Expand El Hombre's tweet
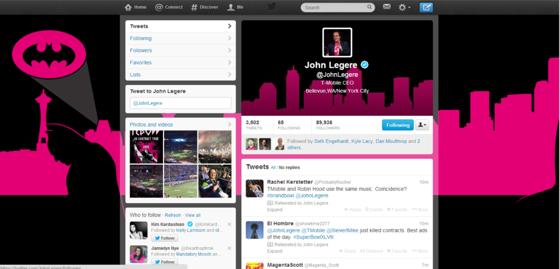This screenshot has width=560, height=269. pyautogui.click(x=275, y=251)
